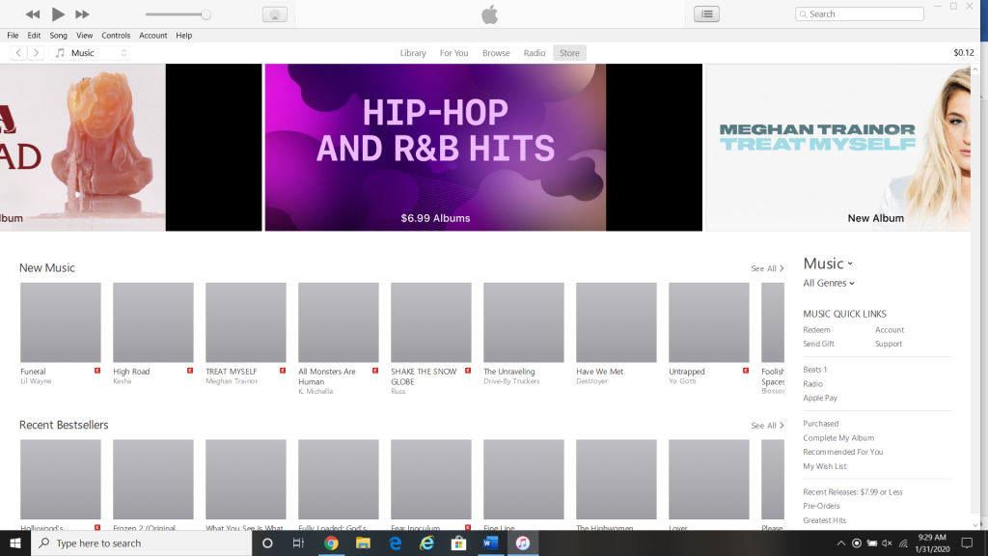Screen dimensions: 988x556
Task: Open Task View in taskbar
Action: pyautogui.click(x=298, y=542)
